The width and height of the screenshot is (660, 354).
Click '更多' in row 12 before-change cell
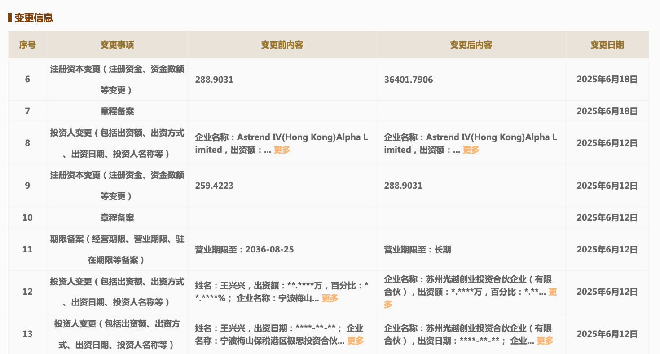[330, 298]
